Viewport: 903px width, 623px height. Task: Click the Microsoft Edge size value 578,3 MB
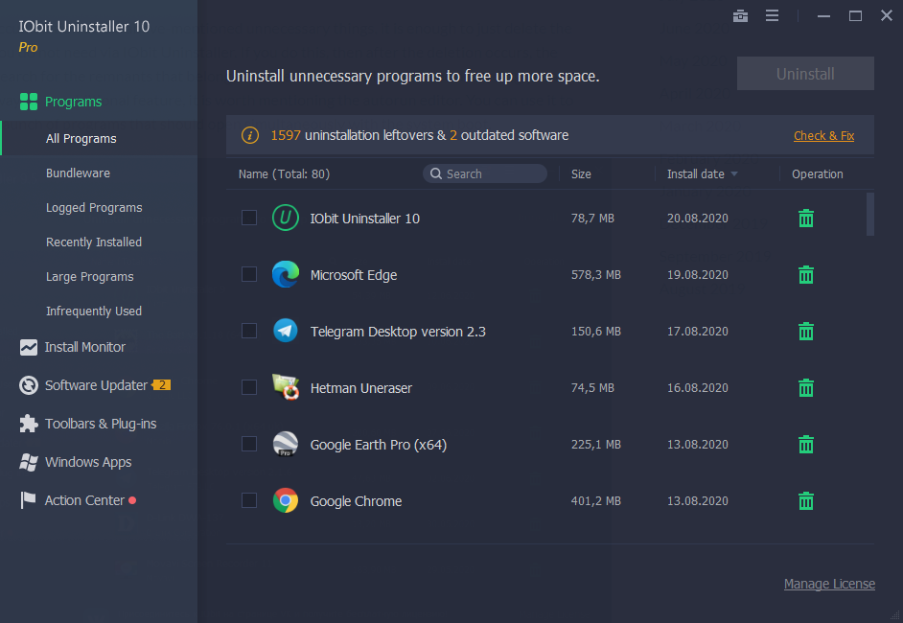coord(596,275)
